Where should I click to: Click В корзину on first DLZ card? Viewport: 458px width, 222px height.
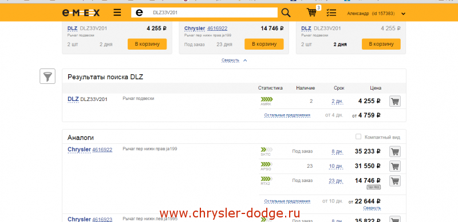coord(147,44)
